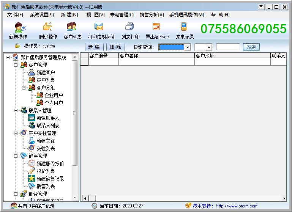292x212 pixels.
Task: Click the 新增操作 toolbar icon
Action: (x=20, y=27)
